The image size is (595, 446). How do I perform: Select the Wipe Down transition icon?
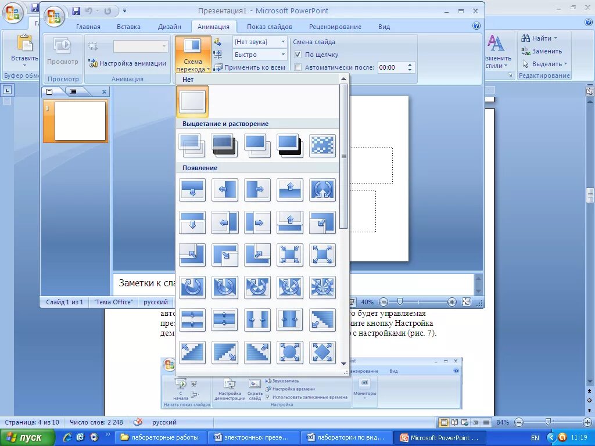point(192,190)
